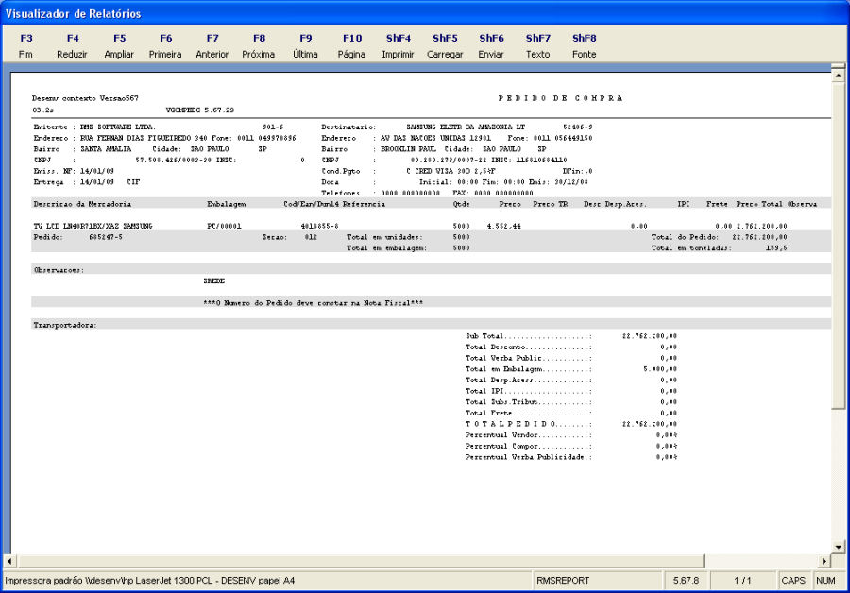
Task: Print the report with ShF4 Imprimir
Action: tap(398, 46)
